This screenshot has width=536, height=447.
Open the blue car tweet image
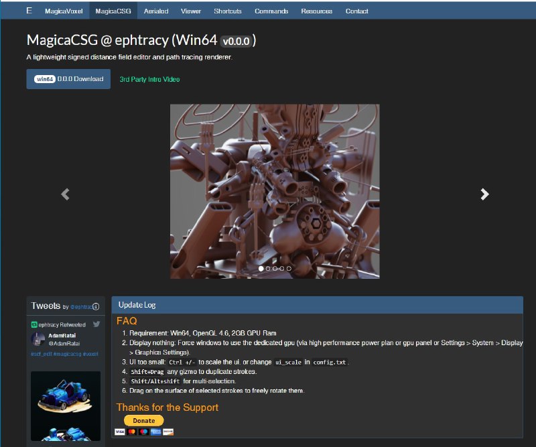[66, 405]
